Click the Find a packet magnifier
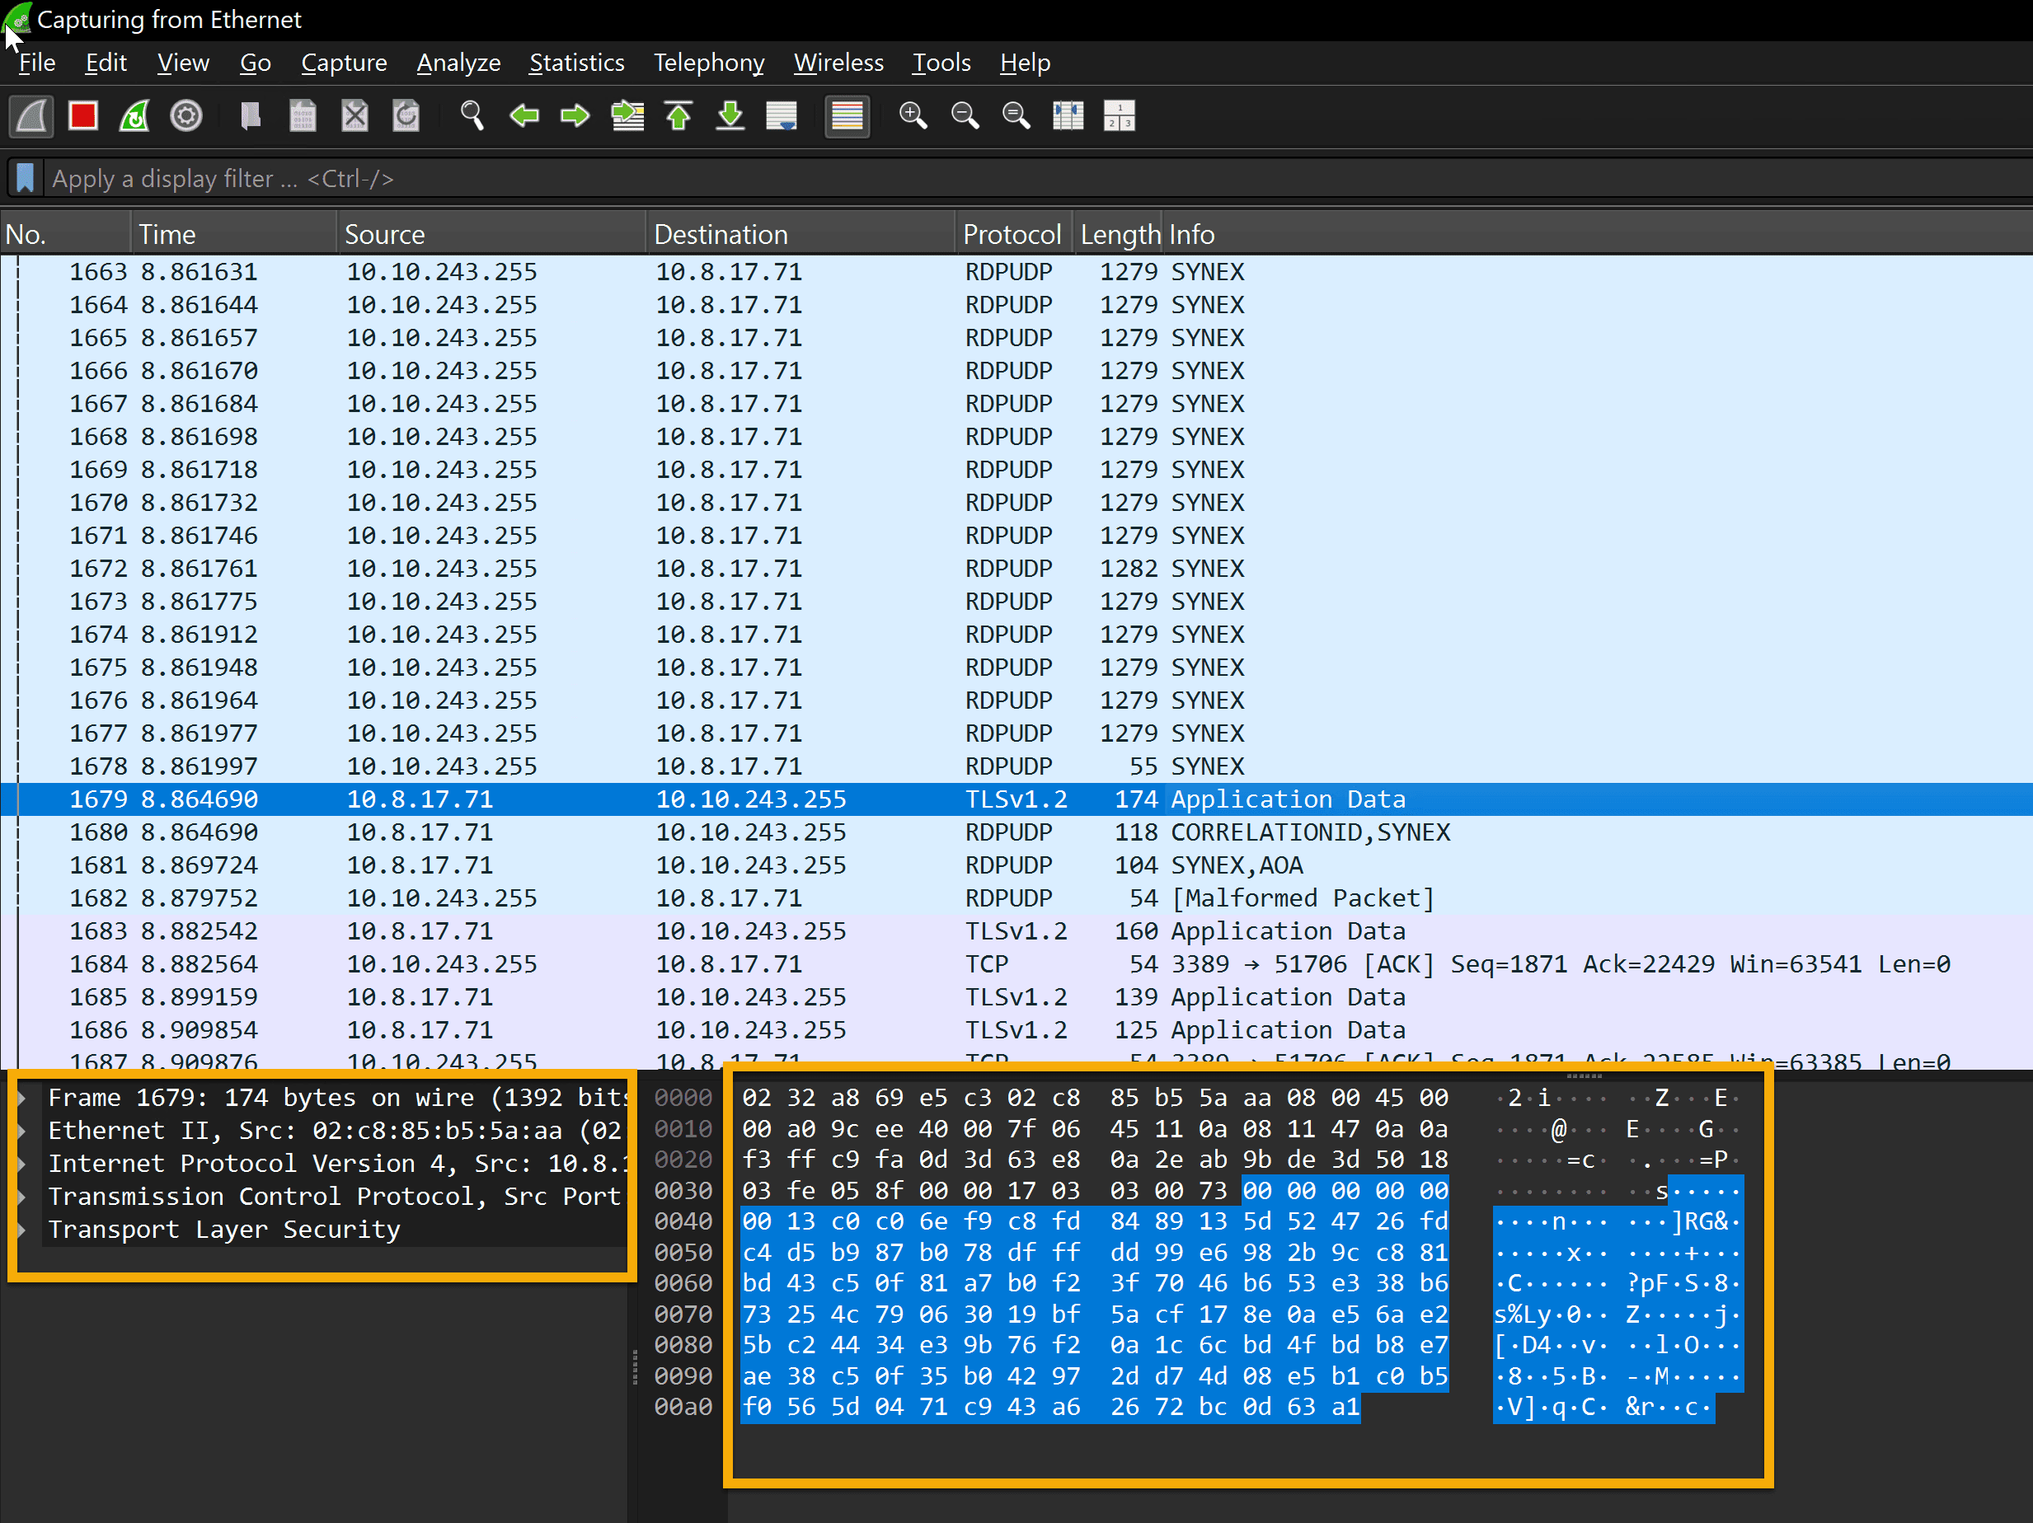2033x1523 pixels. [472, 117]
